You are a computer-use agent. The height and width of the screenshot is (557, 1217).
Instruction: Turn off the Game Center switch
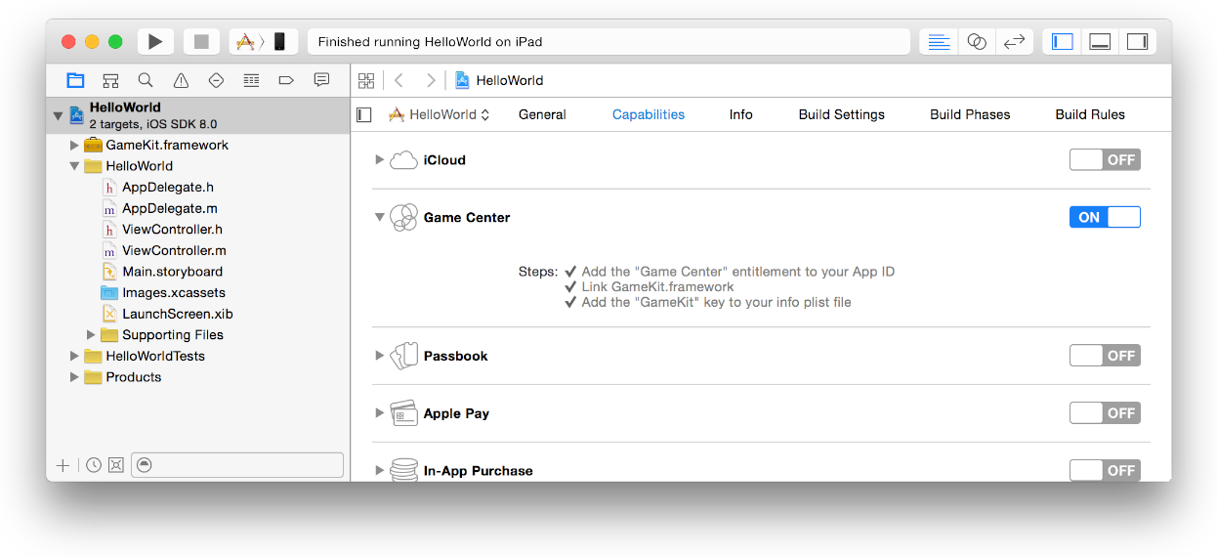pyautogui.click(x=1105, y=218)
